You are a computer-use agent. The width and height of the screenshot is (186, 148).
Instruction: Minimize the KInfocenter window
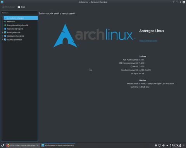tap(177, 2)
